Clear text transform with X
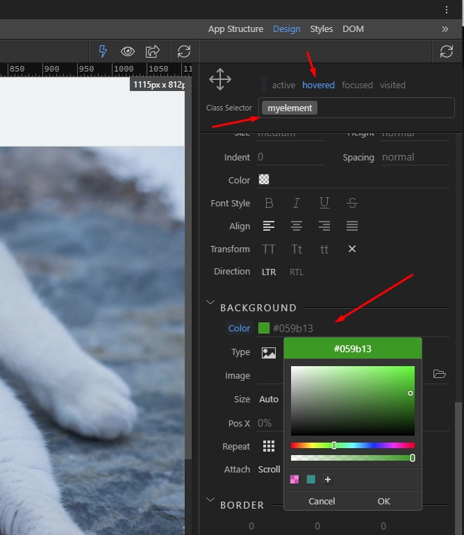Viewport: 464px width, 535px height. (352, 249)
